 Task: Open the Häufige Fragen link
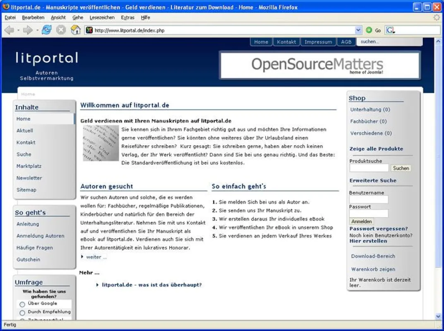[34, 248]
